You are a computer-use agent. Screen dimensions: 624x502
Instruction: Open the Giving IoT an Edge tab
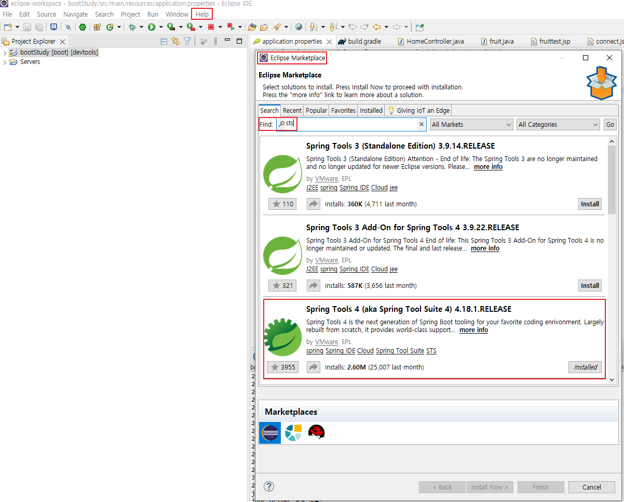pyautogui.click(x=418, y=110)
